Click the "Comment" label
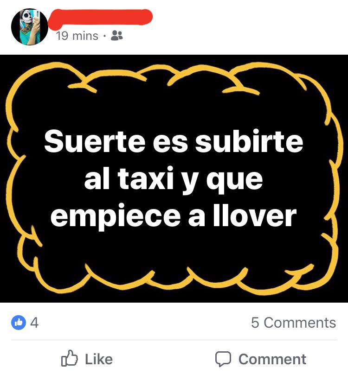 tap(272, 359)
